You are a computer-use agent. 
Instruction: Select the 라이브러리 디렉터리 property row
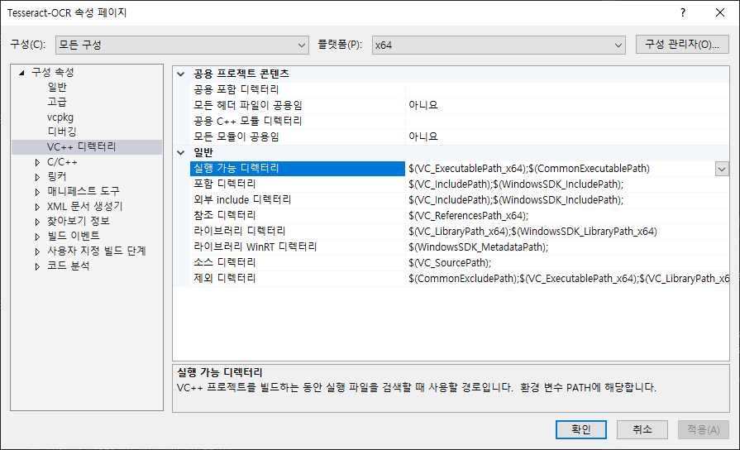298,232
